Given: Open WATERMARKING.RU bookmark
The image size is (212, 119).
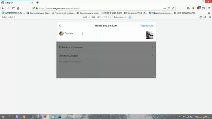Looking at the screenshot, I should click(x=13, y=13).
